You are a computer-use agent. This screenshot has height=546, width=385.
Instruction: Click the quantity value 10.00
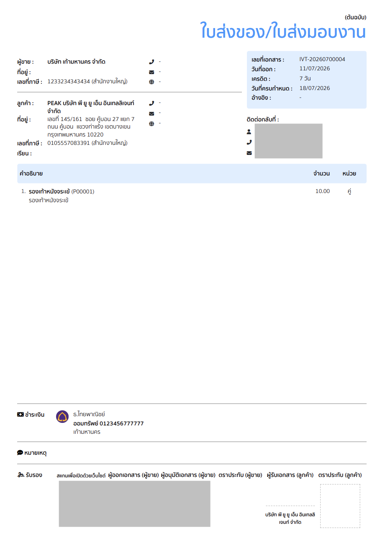tap(323, 191)
